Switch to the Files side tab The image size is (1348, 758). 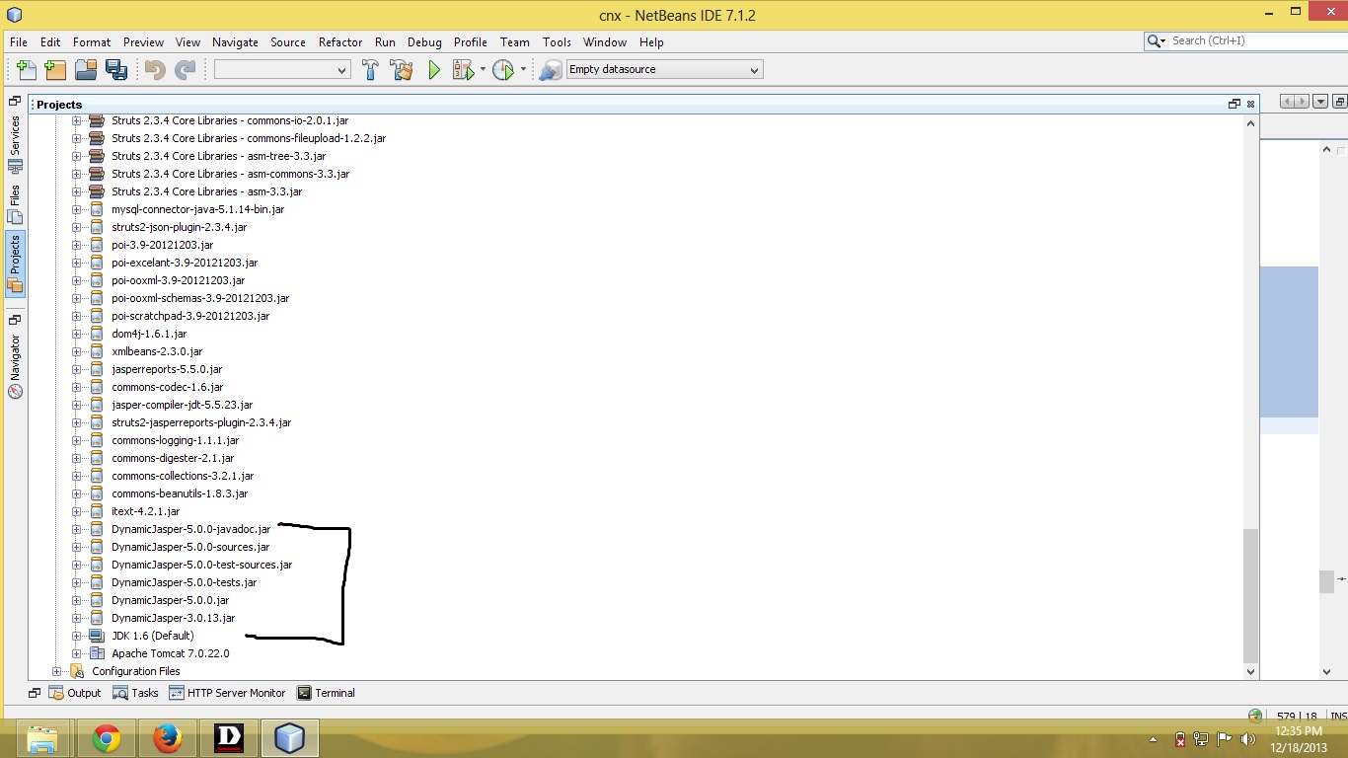point(15,204)
